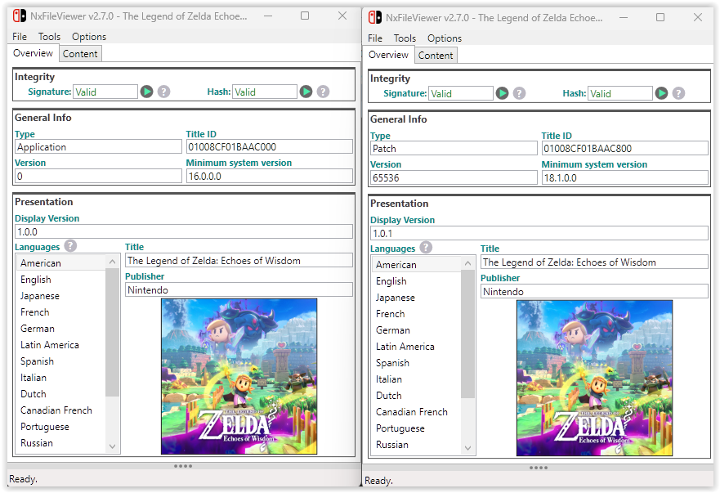This screenshot has height=493, width=720.
Task: Click Signature Valid field in left window
Action: [105, 92]
